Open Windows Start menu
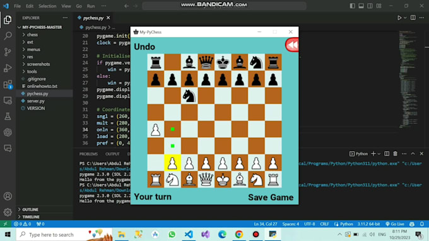Viewport: 429px width, 241px height. click(8, 235)
